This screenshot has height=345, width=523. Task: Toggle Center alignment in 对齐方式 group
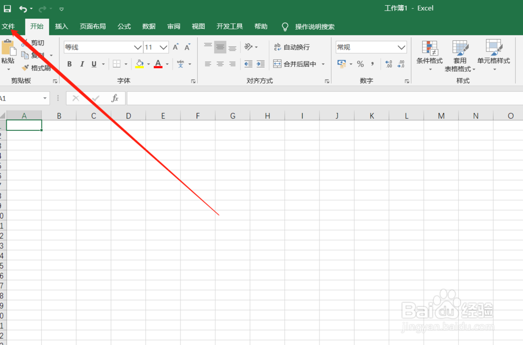tap(220, 64)
